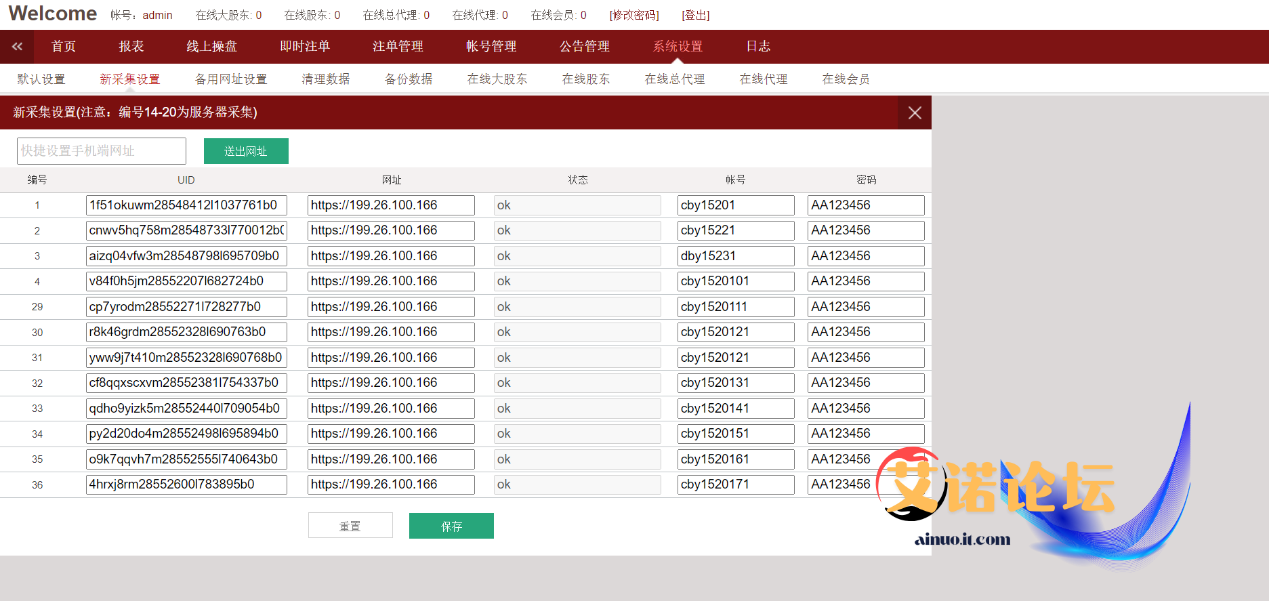Edit account field cby15201
Image resolution: width=1269 pixels, height=601 pixels.
tap(736, 205)
